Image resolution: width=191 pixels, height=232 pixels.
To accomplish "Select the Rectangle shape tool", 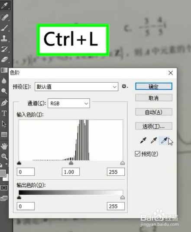I will (4, 134).
